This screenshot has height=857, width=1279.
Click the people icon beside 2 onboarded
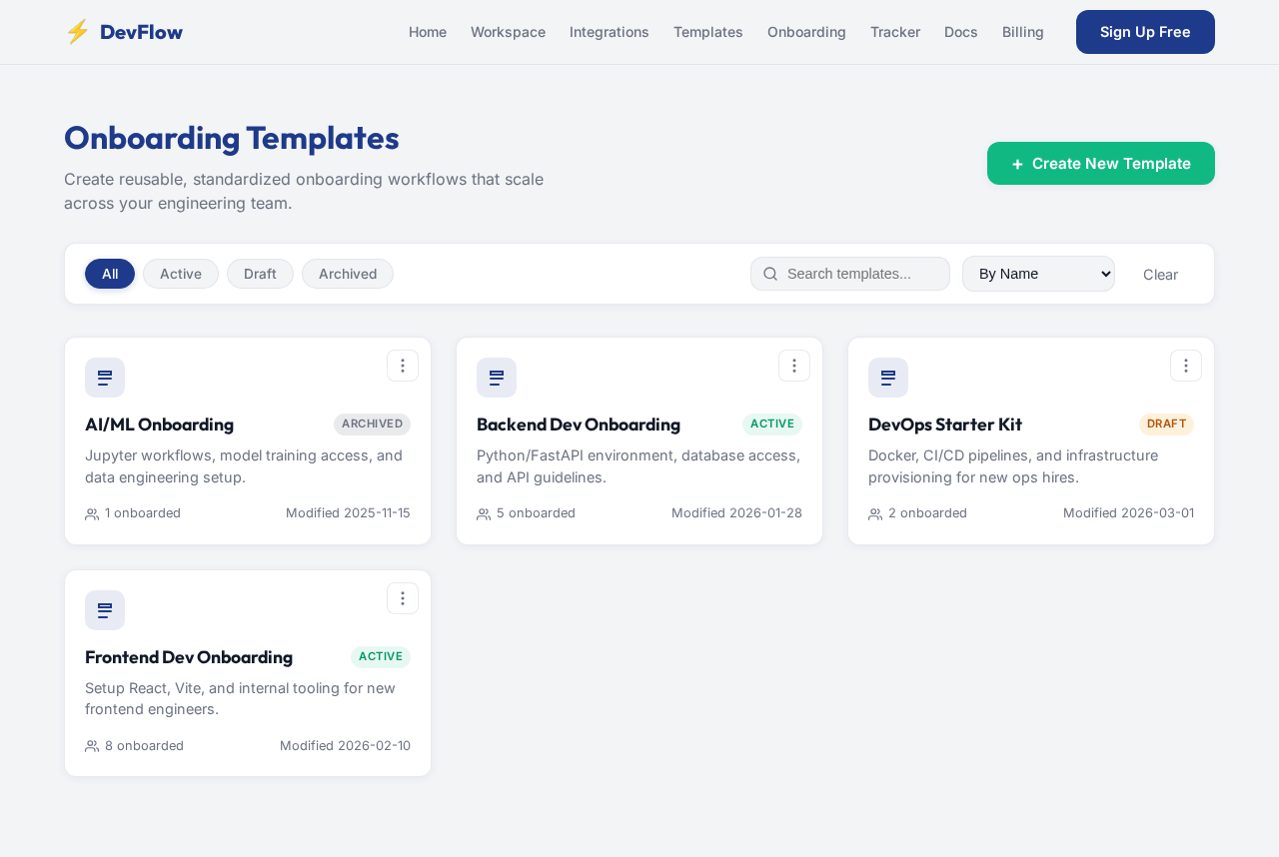[x=875, y=514]
